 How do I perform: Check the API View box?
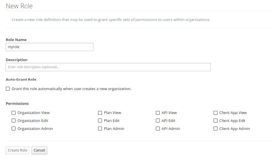158,113
